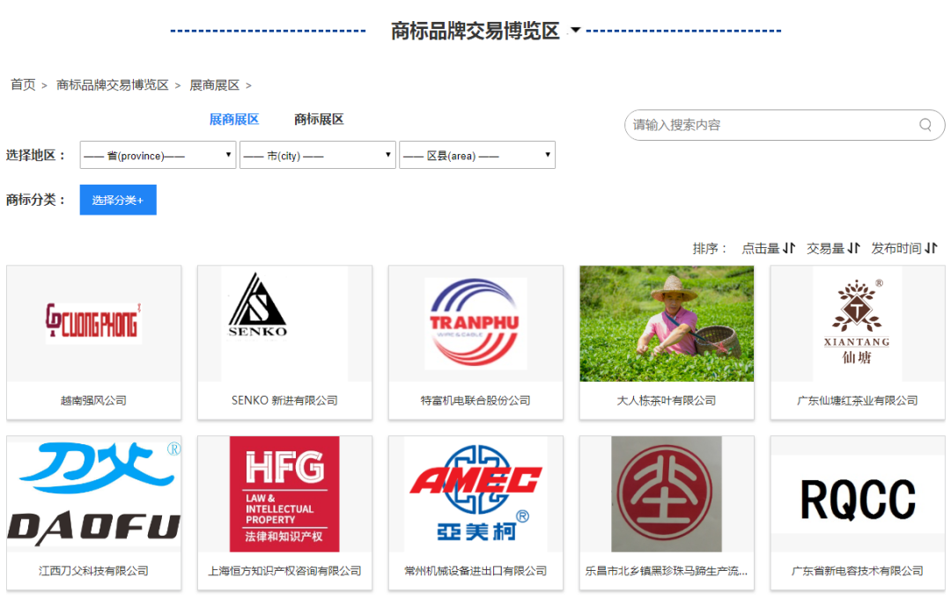This screenshot has width=951, height=599.
Task: Open the XIANTANG 仙塘 logo thumbnail
Action: pyautogui.click(x=858, y=324)
